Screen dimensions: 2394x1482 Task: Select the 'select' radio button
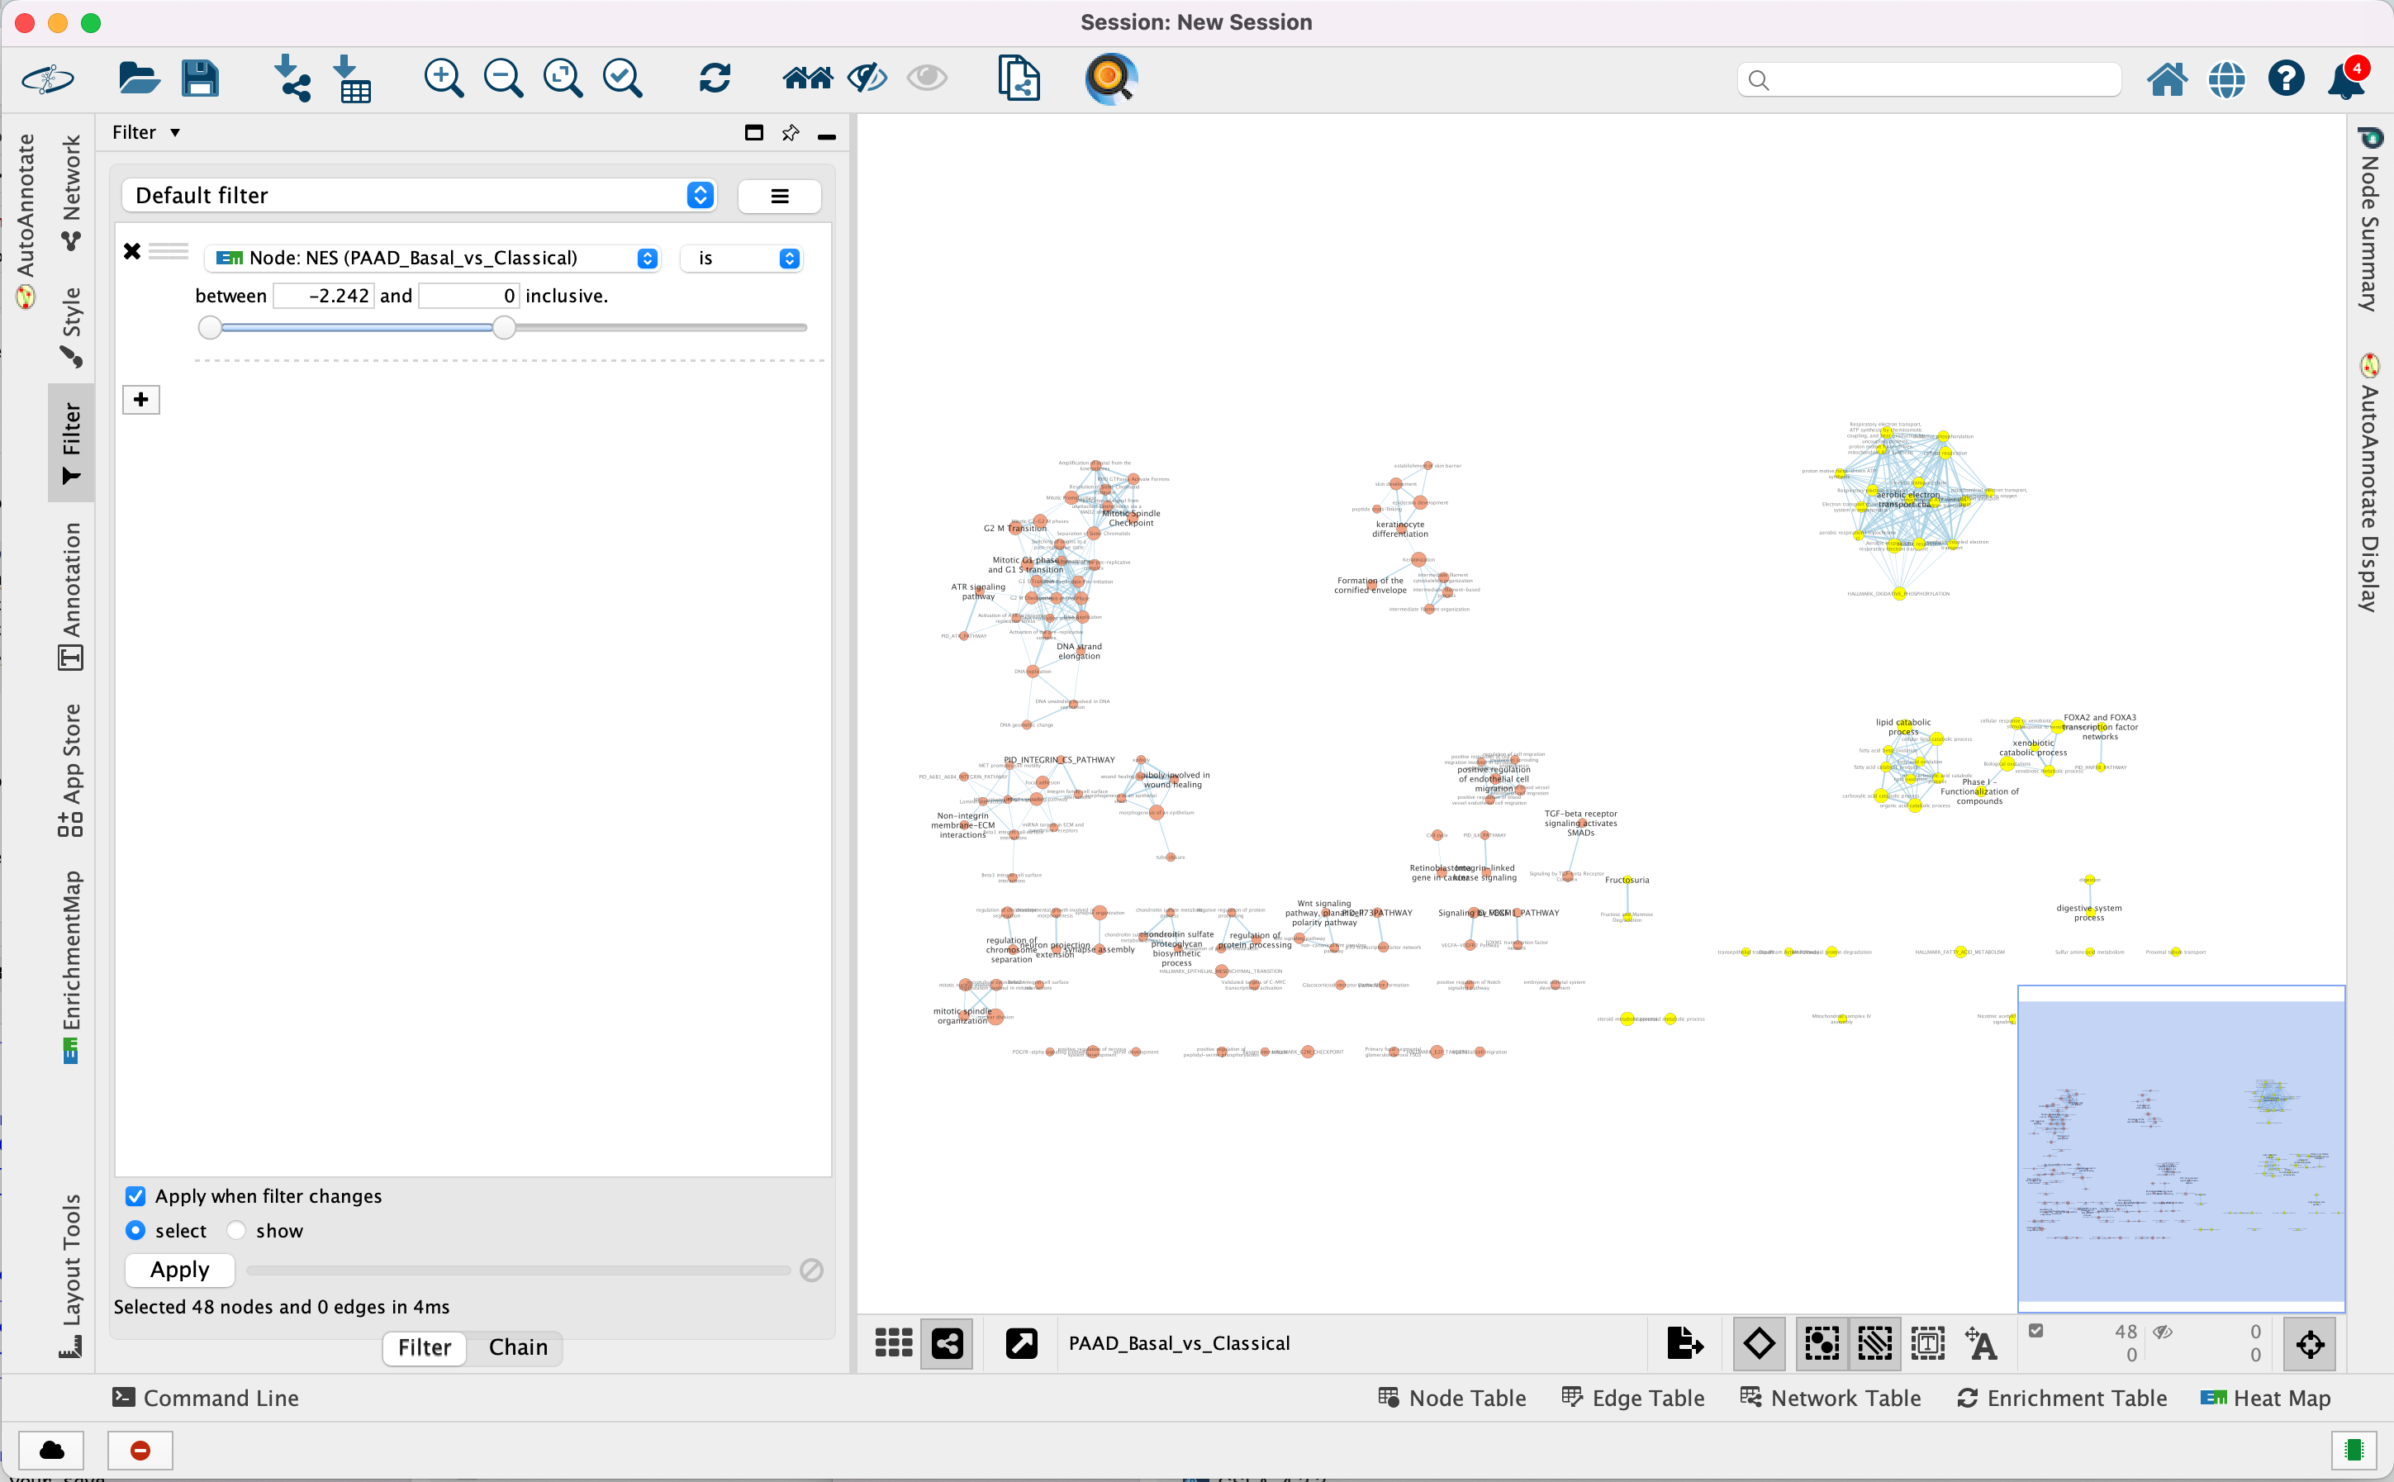[x=136, y=1230]
